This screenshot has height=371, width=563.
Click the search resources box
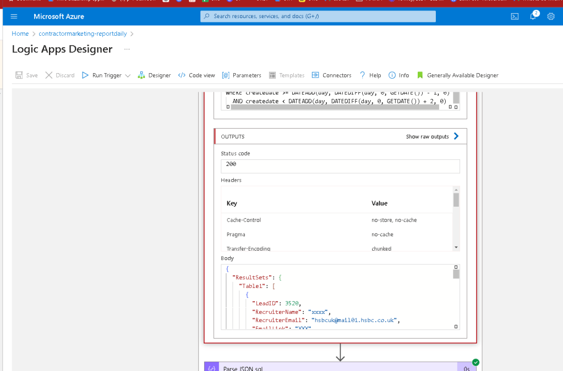tap(318, 16)
